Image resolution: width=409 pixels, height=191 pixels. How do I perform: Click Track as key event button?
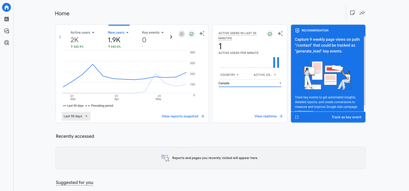click(346, 117)
